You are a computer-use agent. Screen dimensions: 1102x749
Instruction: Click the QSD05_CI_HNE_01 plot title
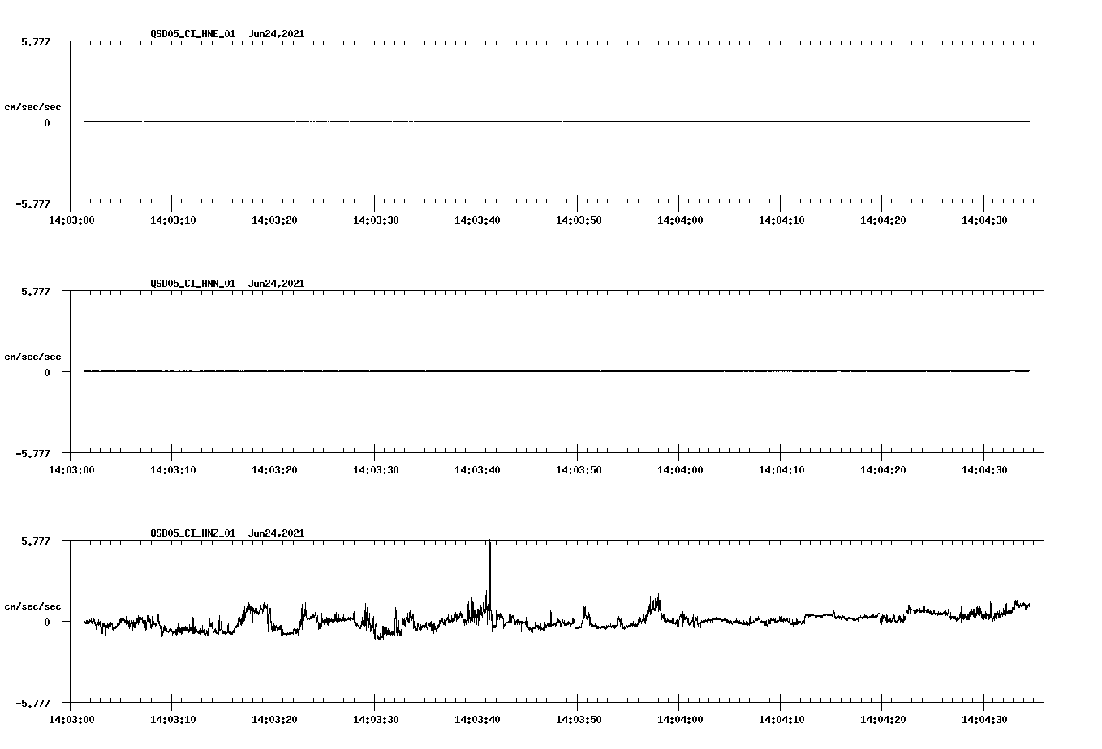pos(193,34)
